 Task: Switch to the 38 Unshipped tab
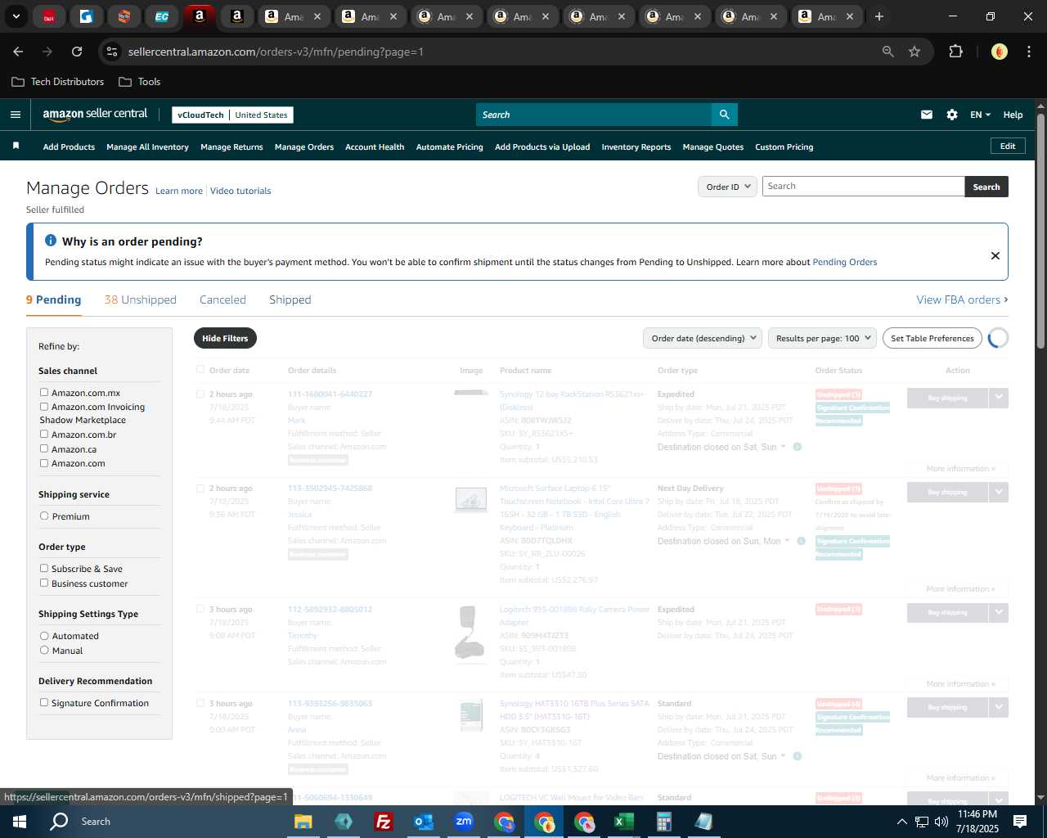pyautogui.click(x=141, y=300)
